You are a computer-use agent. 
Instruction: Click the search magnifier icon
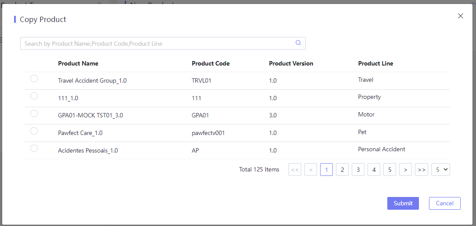pos(298,43)
